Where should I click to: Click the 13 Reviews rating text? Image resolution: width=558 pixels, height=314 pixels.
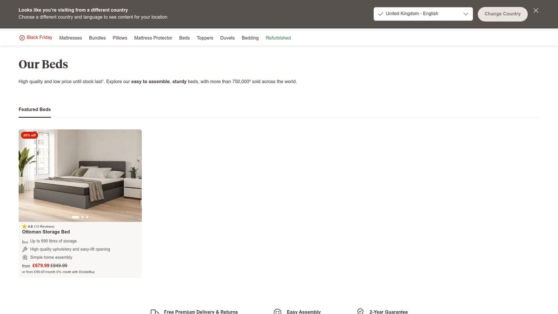point(44,227)
